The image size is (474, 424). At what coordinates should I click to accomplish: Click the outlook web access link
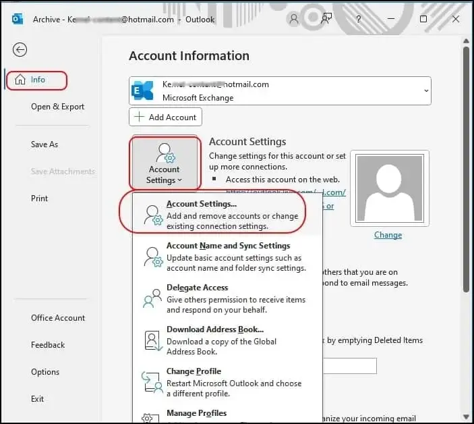click(x=334, y=192)
